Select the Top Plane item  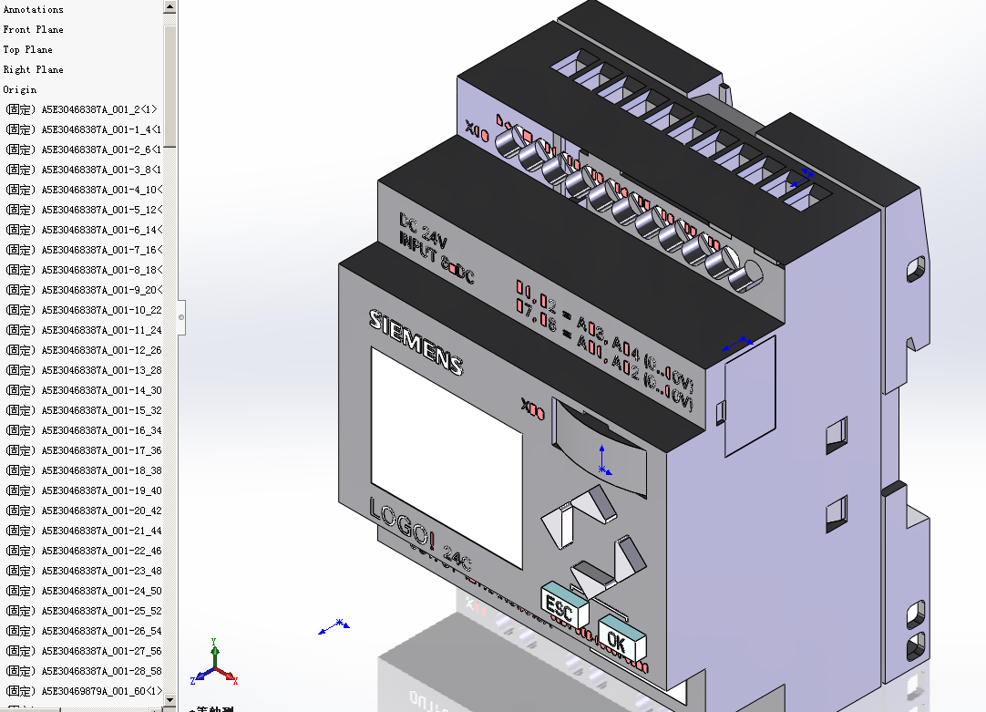point(27,50)
